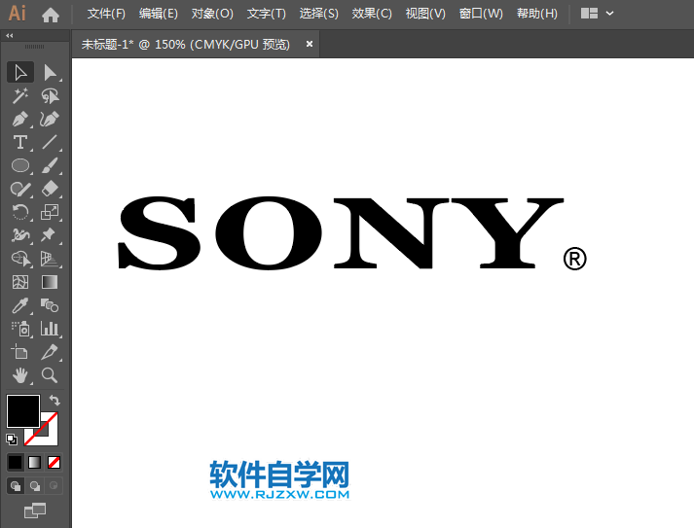Select the Column Graph tool

pyautogui.click(x=50, y=329)
